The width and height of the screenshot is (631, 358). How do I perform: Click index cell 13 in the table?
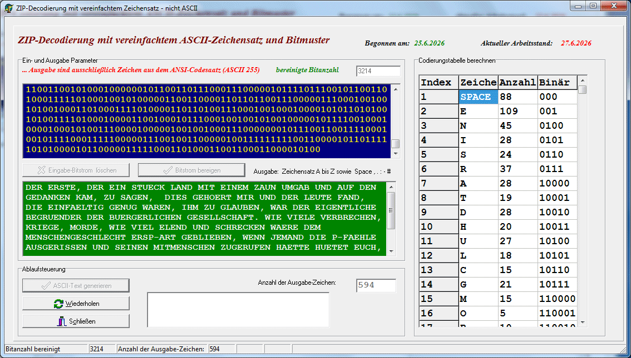pyautogui.click(x=438, y=270)
